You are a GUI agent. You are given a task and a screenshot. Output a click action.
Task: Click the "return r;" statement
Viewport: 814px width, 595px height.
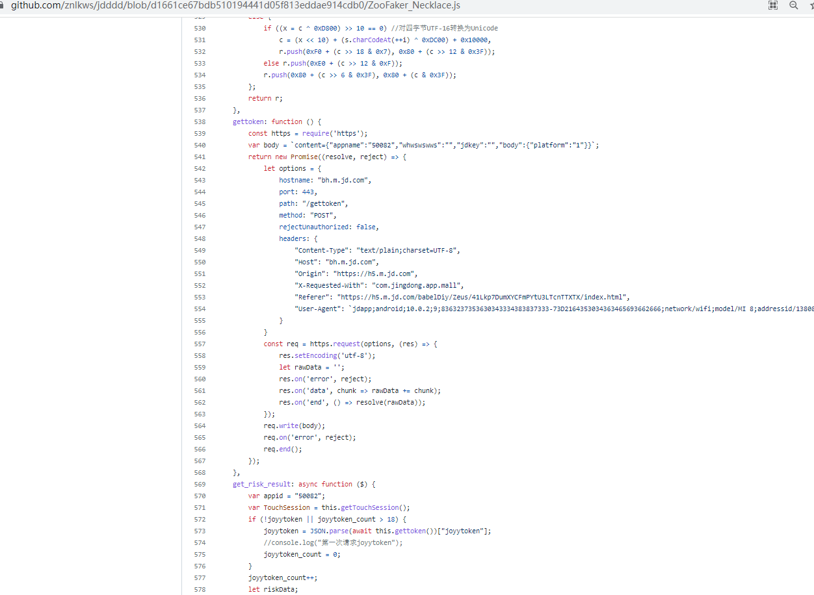[x=265, y=98]
